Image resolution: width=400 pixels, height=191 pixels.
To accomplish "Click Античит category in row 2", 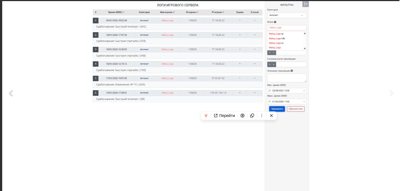I will [144, 35].
